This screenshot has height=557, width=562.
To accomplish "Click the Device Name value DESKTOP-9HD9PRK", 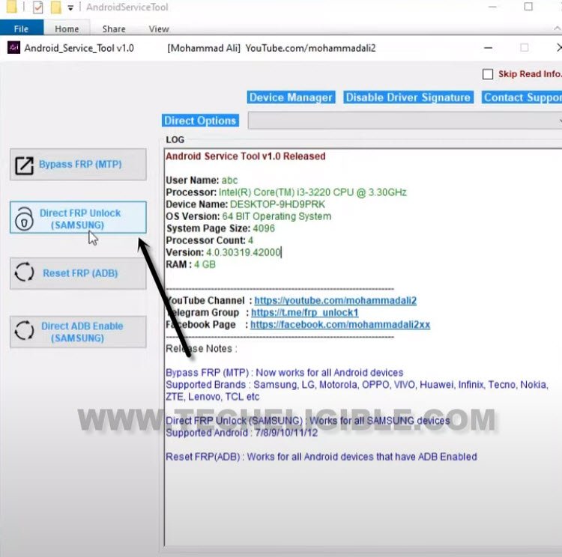I will (277, 204).
